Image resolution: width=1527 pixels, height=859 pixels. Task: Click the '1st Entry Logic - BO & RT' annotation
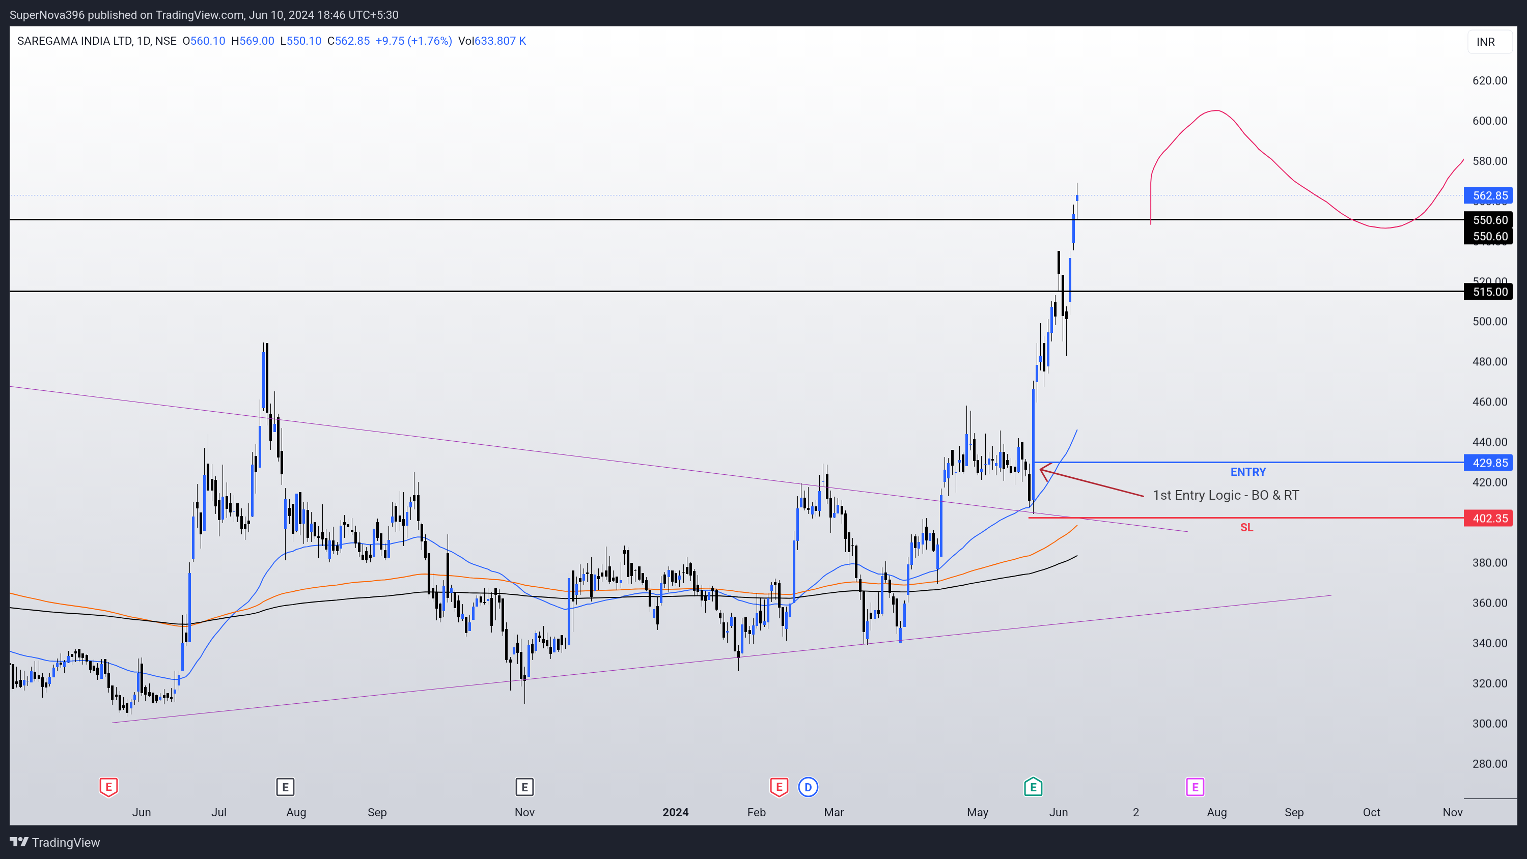pyautogui.click(x=1225, y=495)
